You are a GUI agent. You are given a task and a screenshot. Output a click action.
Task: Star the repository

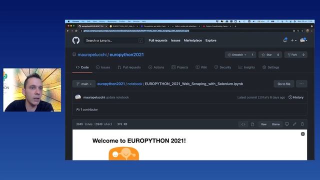click(267, 54)
